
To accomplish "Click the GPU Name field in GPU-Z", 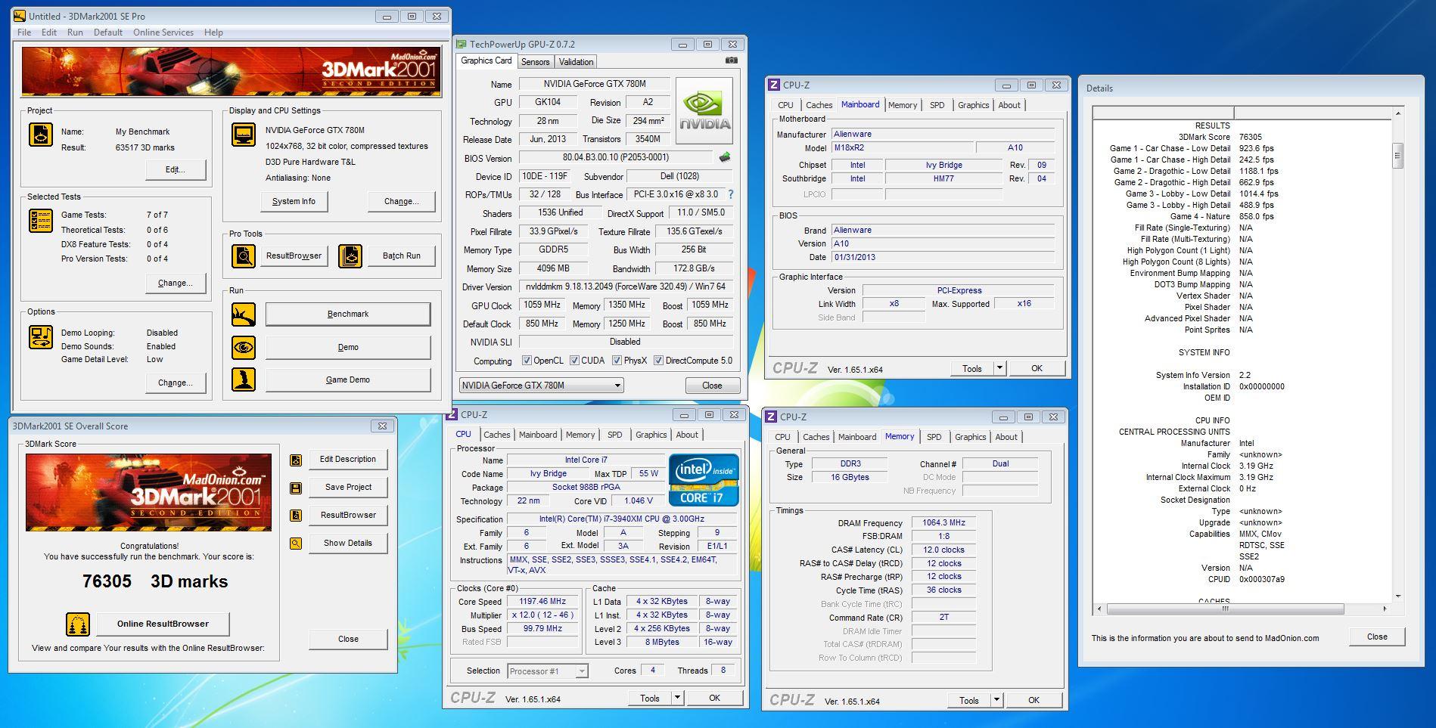I will tap(594, 84).
